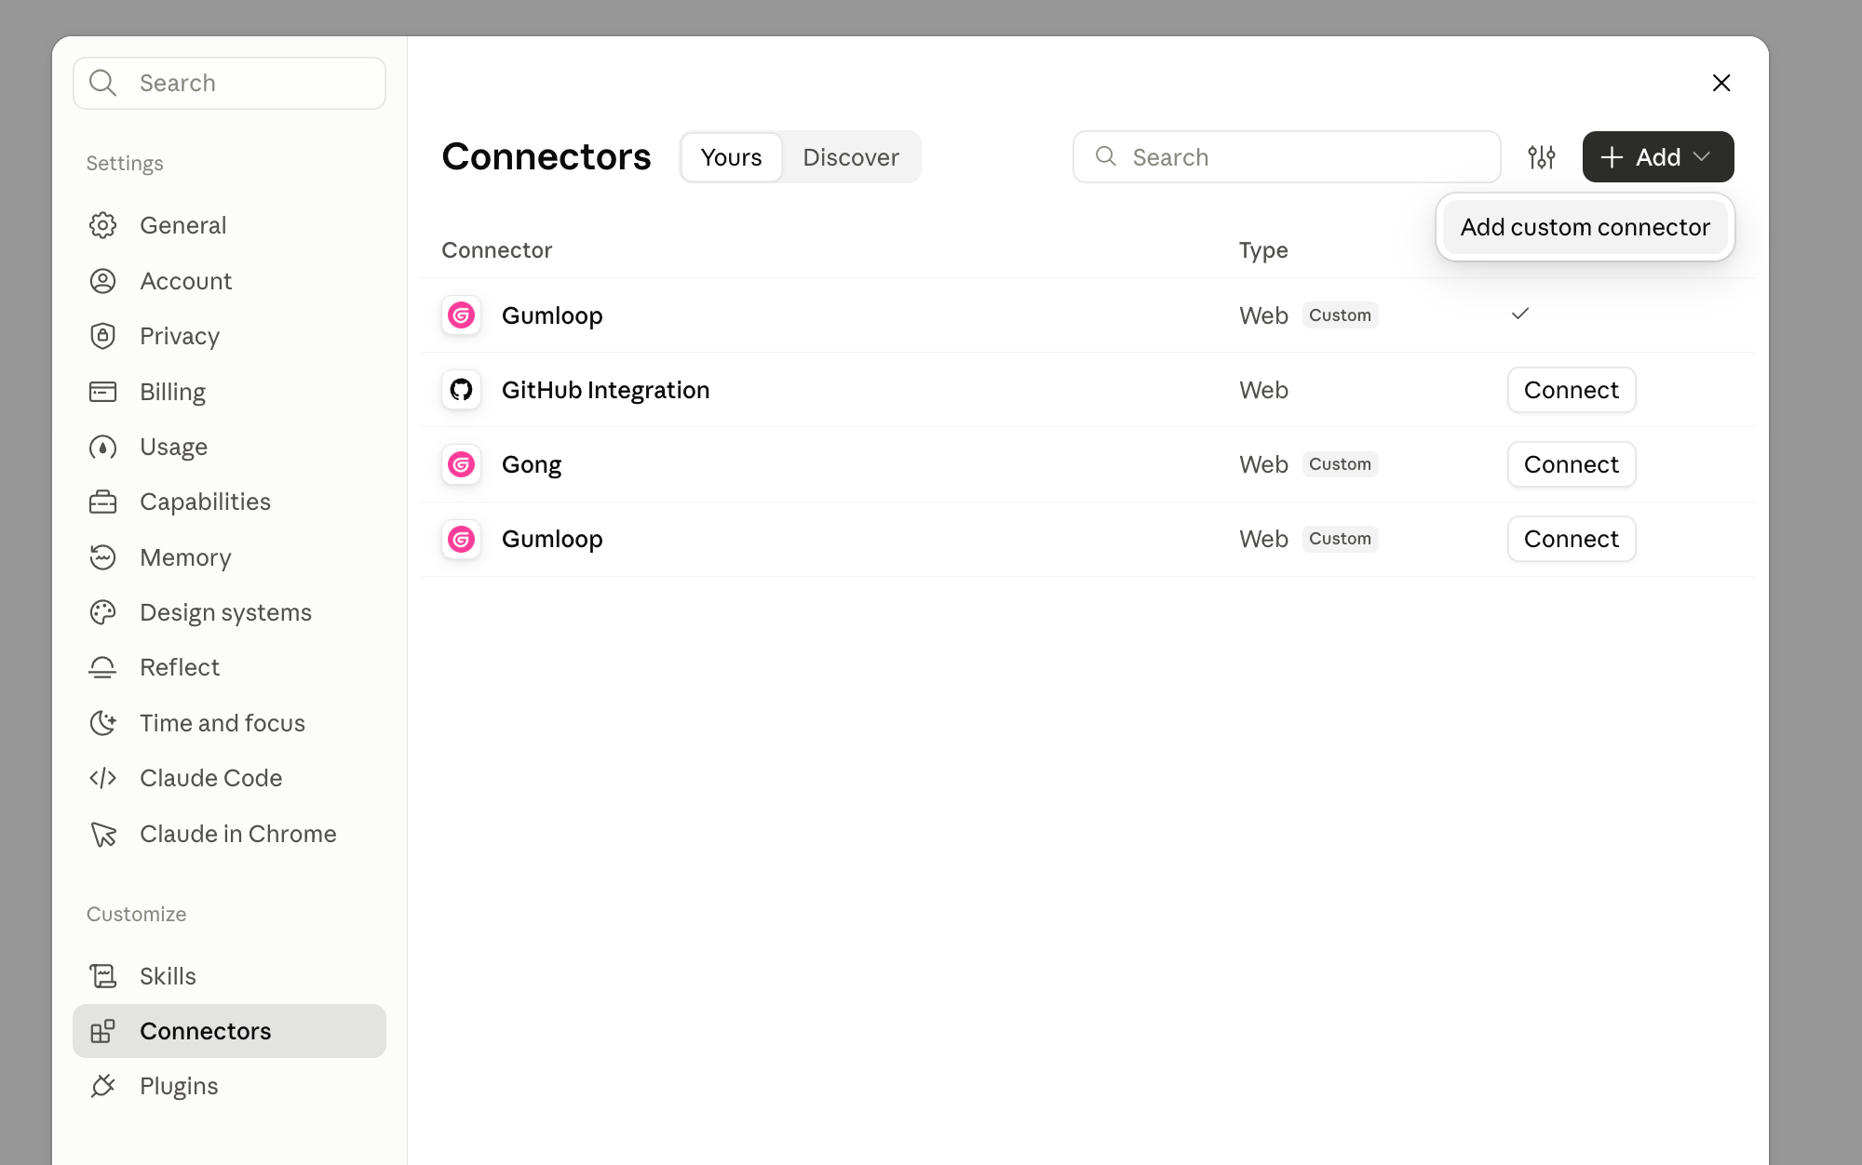Switch to the Discover tab

pos(851,157)
